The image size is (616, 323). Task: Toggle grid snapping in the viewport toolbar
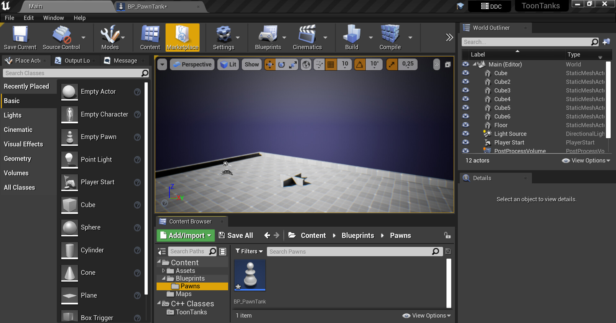(331, 65)
